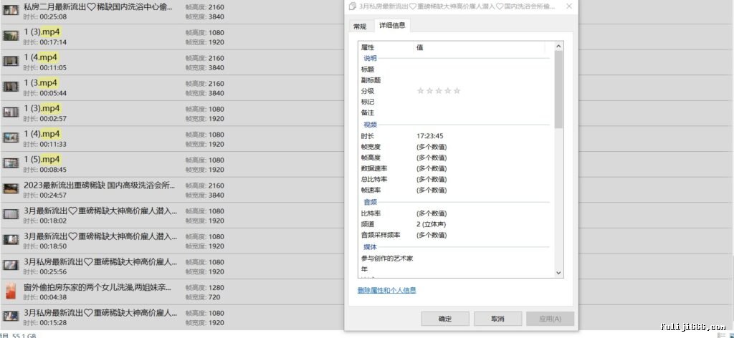Viewport: 734px width, 338px height.
Task: Click the thumbnail of the 00:04:38 video
Action: click(11, 291)
